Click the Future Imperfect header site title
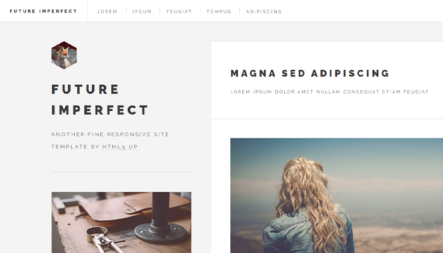443x253 pixels. (x=43, y=11)
